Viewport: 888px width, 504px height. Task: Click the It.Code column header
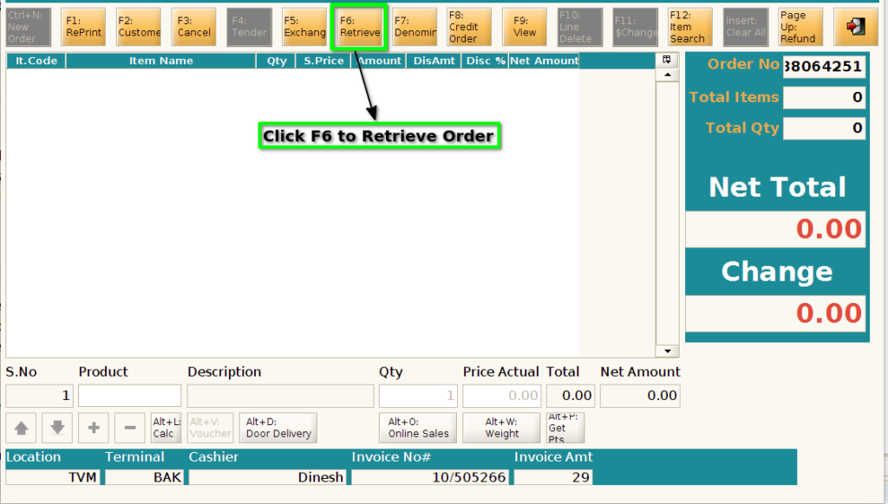(36, 61)
